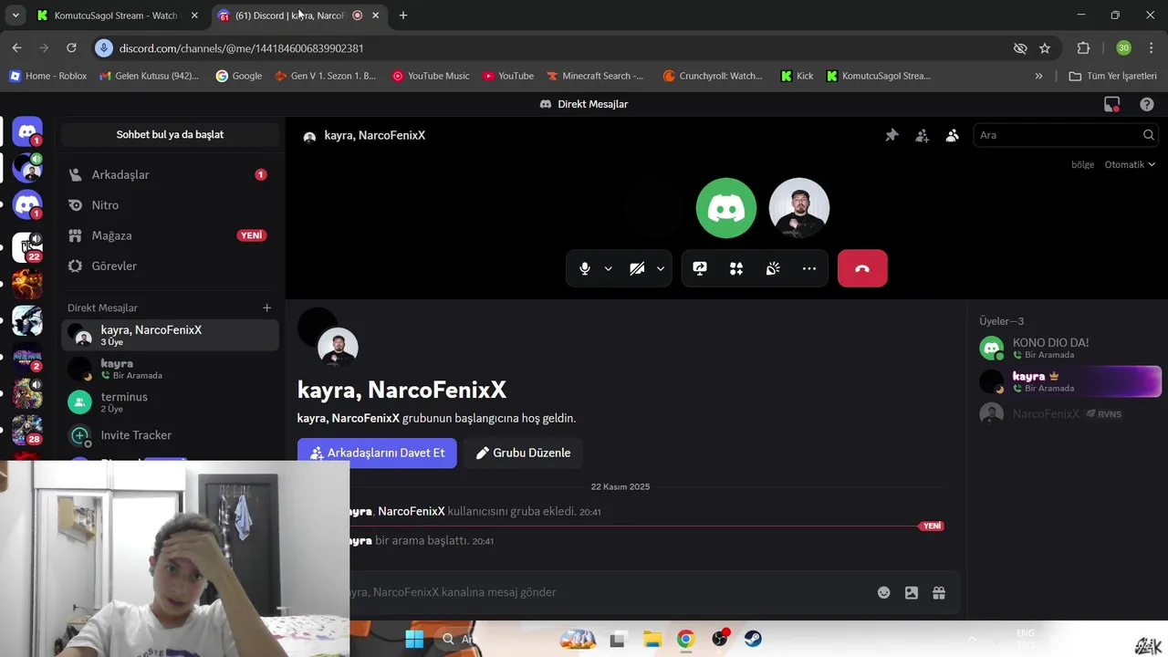Image resolution: width=1168 pixels, height=657 pixels.
Task: Open a new browser tab
Action: point(403,16)
